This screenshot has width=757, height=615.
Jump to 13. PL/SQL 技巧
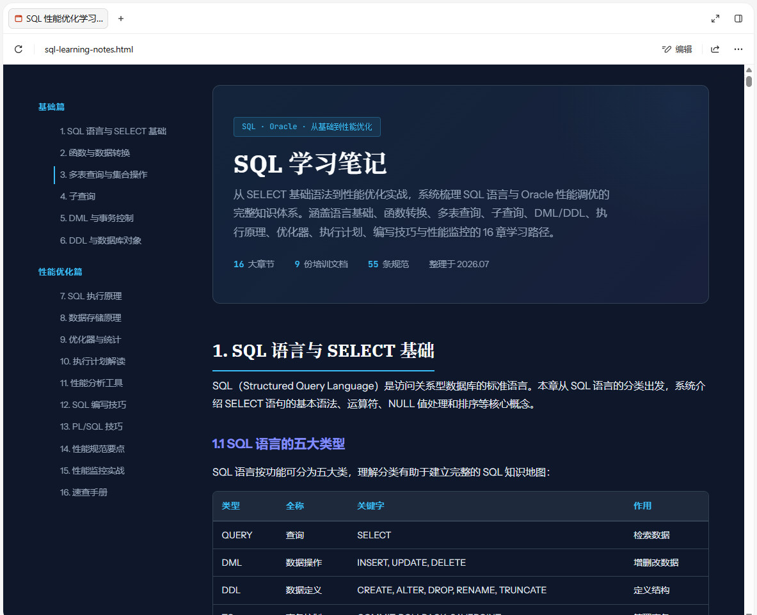coord(92,426)
